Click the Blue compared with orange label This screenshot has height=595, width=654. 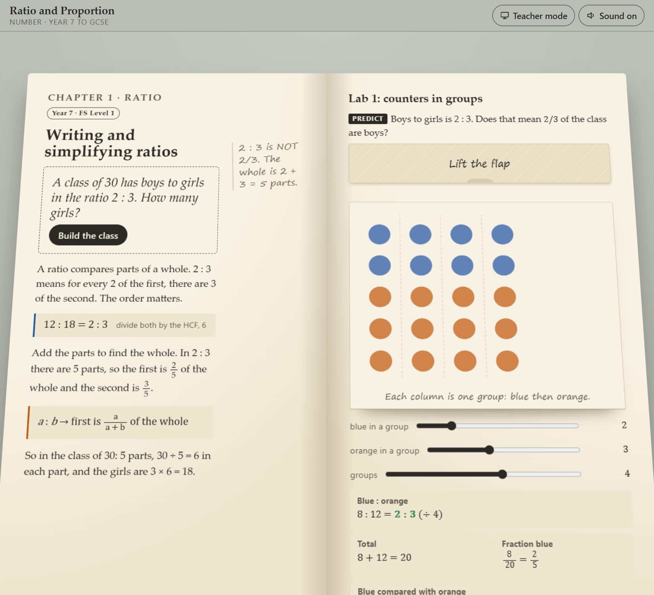[x=411, y=591]
